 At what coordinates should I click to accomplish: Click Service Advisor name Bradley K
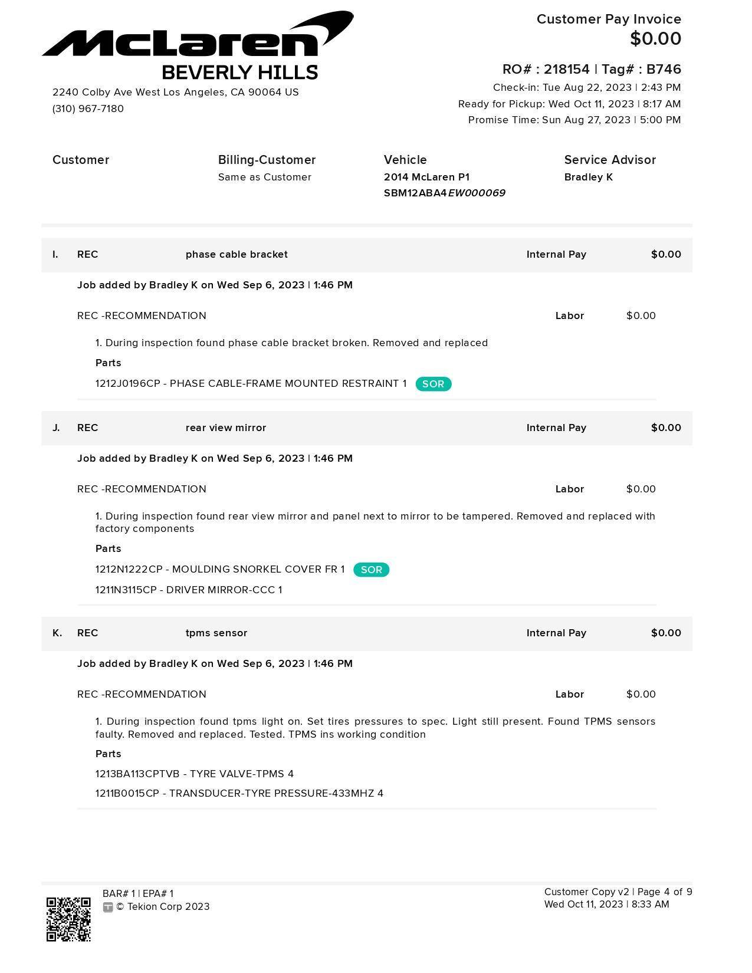[588, 177]
